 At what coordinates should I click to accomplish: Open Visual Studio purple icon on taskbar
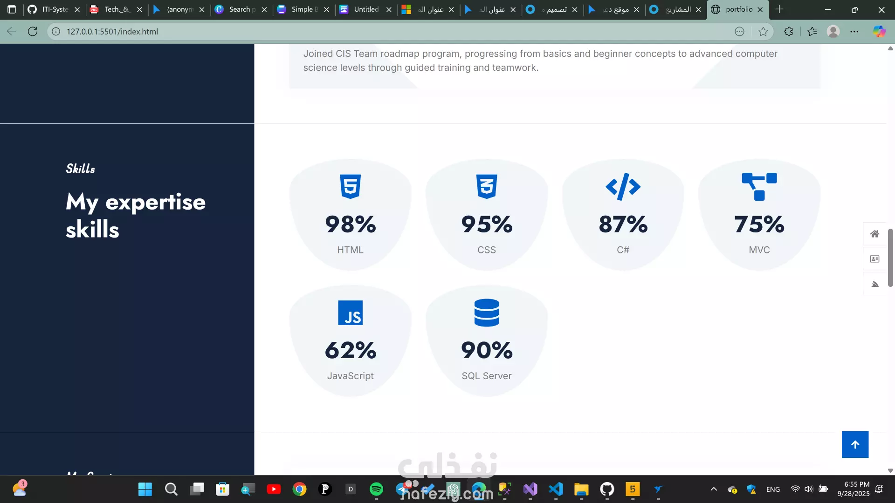click(x=530, y=489)
